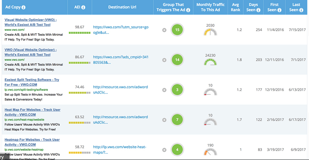Sort by the First Seen column header
The width and height of the screenshot is (309, 160).
274,7
